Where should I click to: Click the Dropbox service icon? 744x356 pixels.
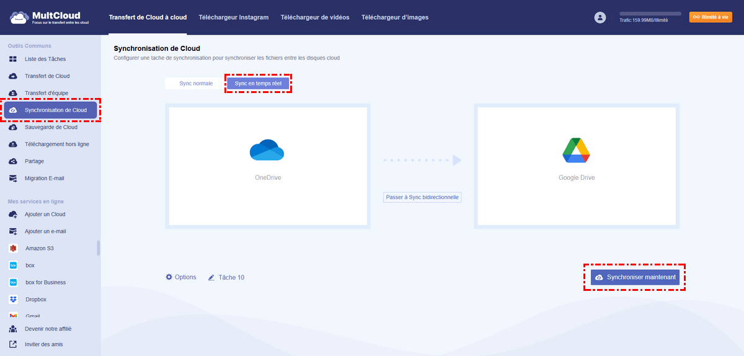pos(13,300)
